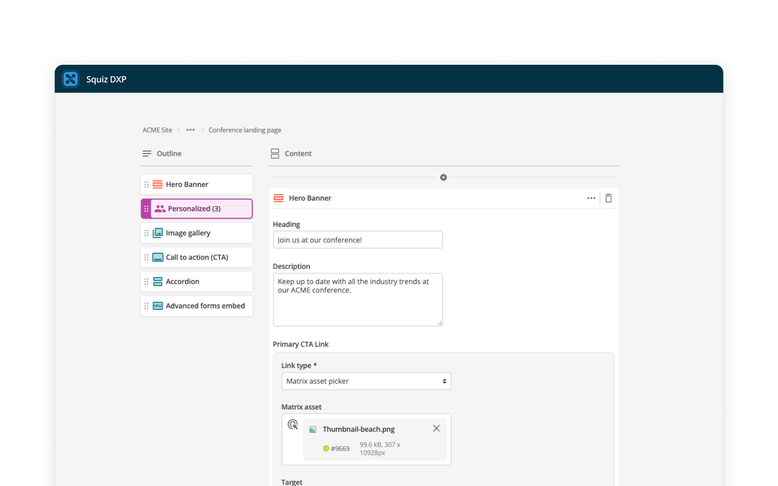
Task: Click the Squiz DXP logo icon
Action: click(x=71, y=79)
